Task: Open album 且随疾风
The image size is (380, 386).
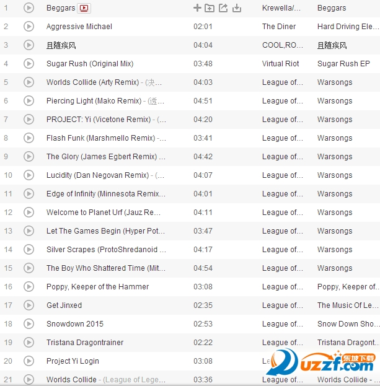Action: point(332,45)
